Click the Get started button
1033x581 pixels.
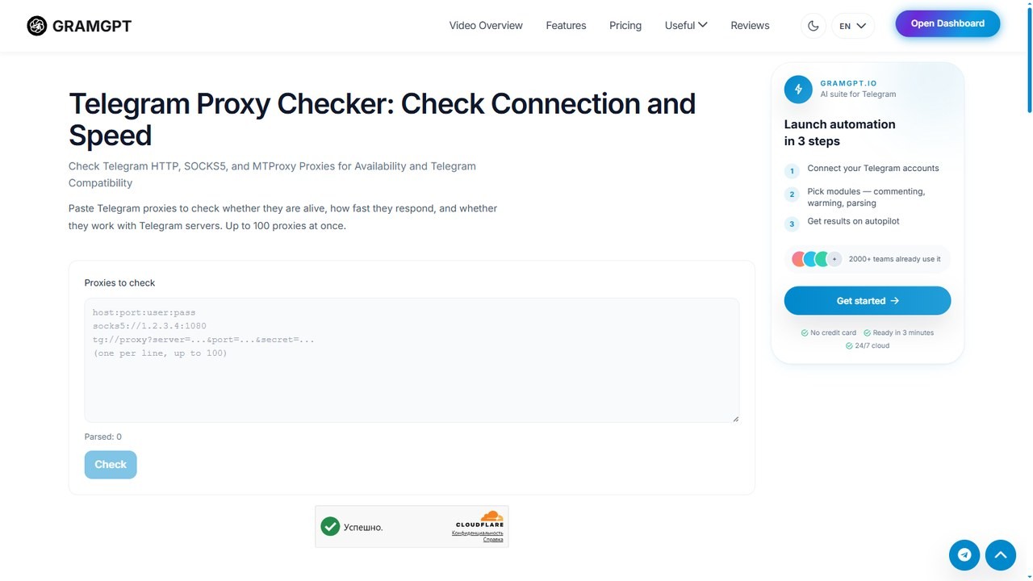tap(868, 300)
